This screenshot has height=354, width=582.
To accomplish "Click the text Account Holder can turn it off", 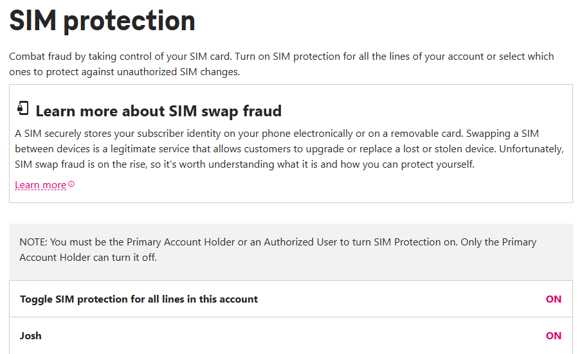I will pos(88,258).
